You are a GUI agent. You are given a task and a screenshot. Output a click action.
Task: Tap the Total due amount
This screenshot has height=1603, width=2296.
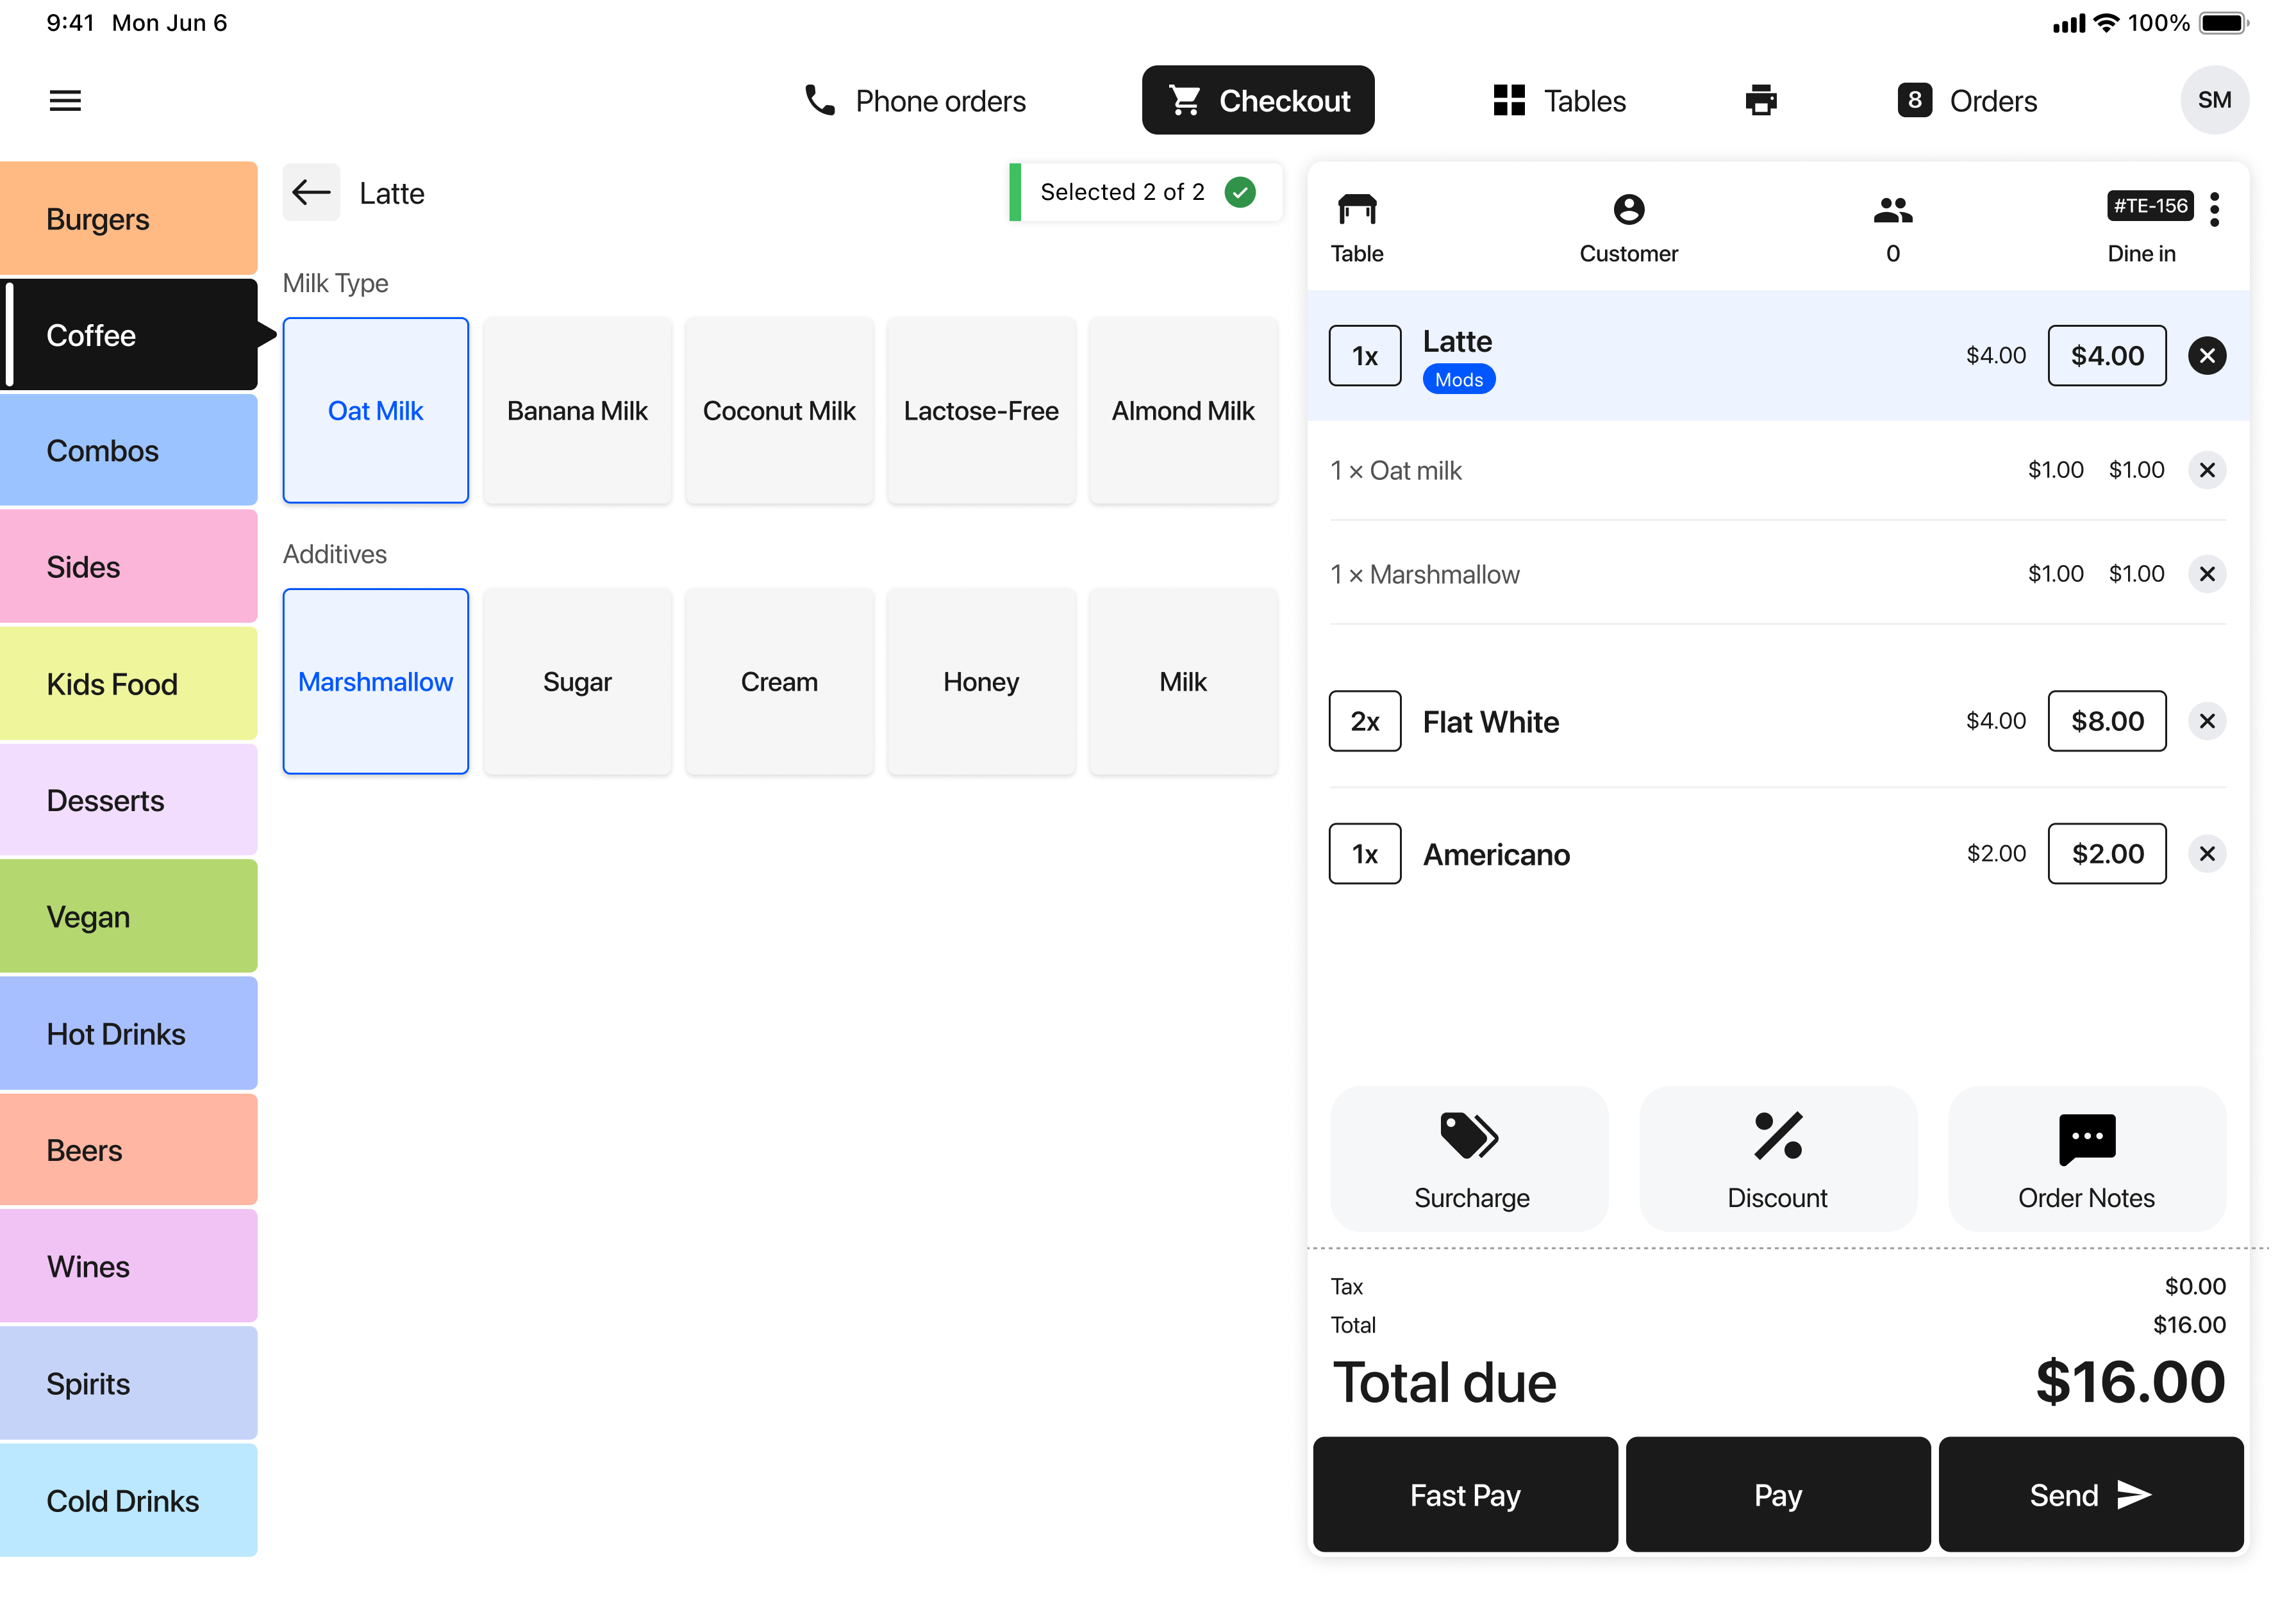2130,1383
